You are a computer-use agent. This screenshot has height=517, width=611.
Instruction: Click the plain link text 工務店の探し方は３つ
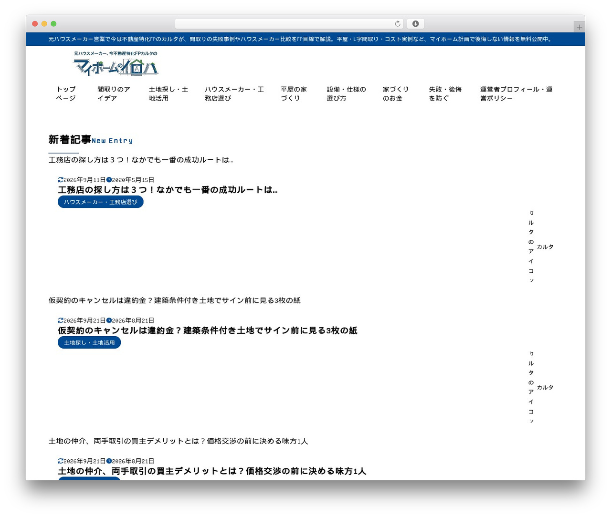pyautogui.click(x=141, y=160)
